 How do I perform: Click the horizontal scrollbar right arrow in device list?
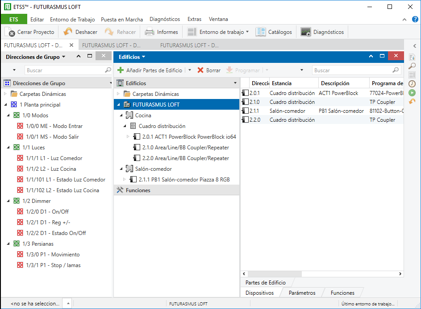pyautogui.click(x=400, y=274)
